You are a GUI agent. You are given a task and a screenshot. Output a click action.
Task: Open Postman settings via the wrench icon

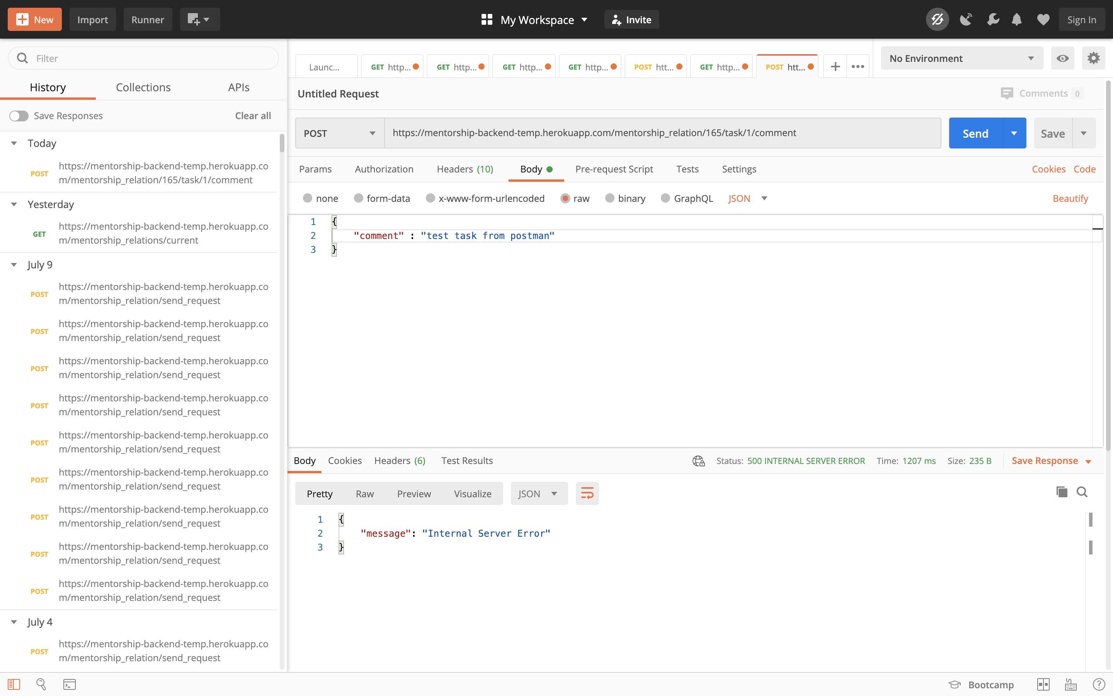click(x=993, y=19)
